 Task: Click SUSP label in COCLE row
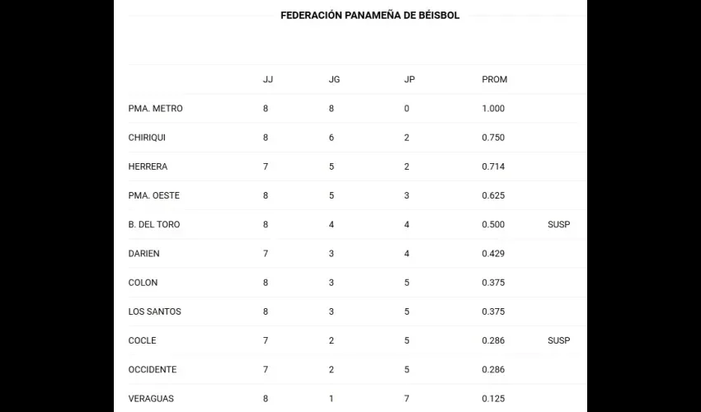click(559, 341)
